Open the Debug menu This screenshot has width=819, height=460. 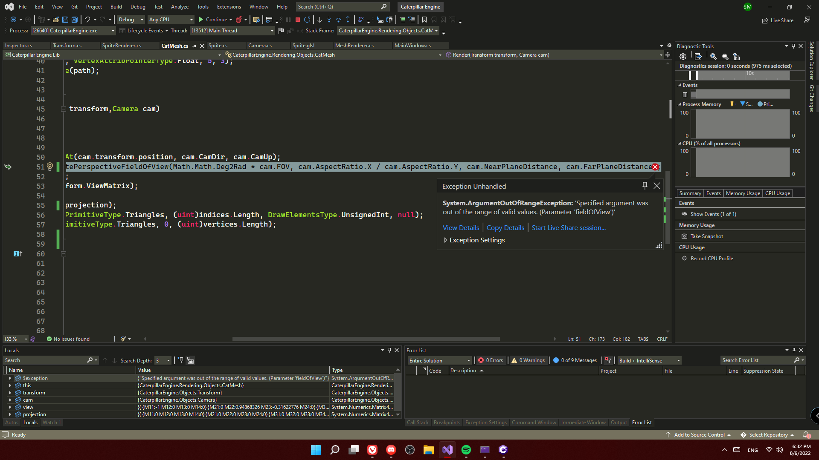point(138,6)
